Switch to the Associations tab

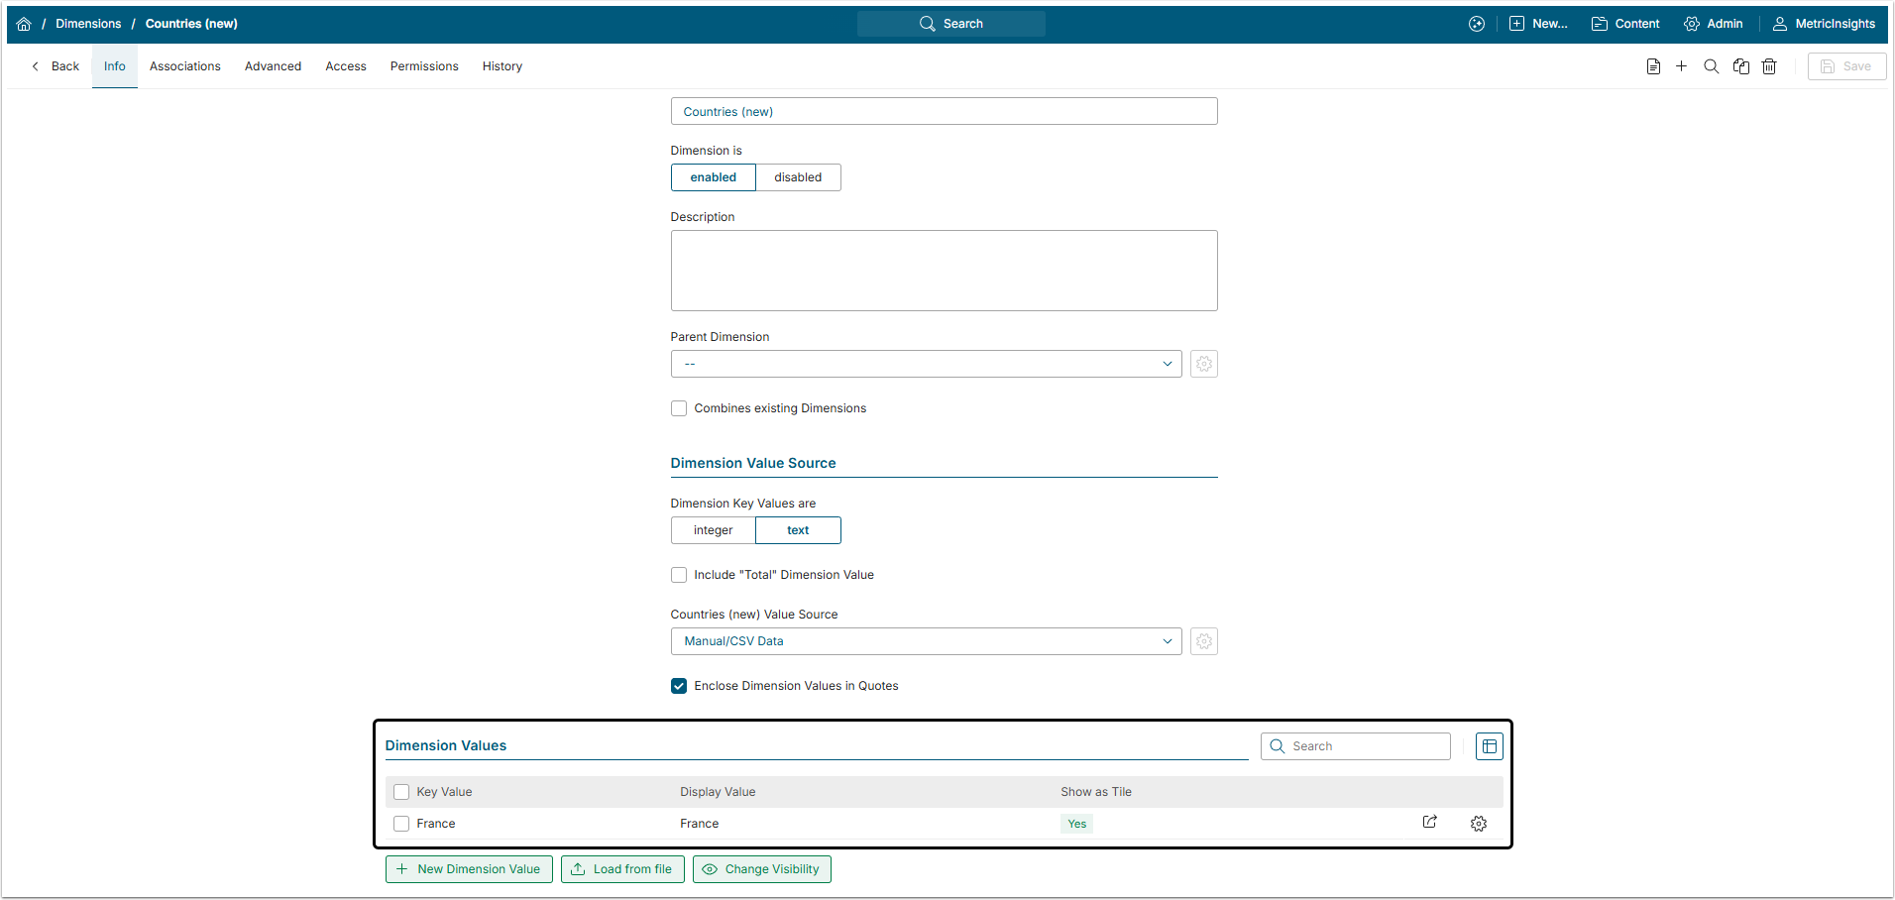click(185, 66)
